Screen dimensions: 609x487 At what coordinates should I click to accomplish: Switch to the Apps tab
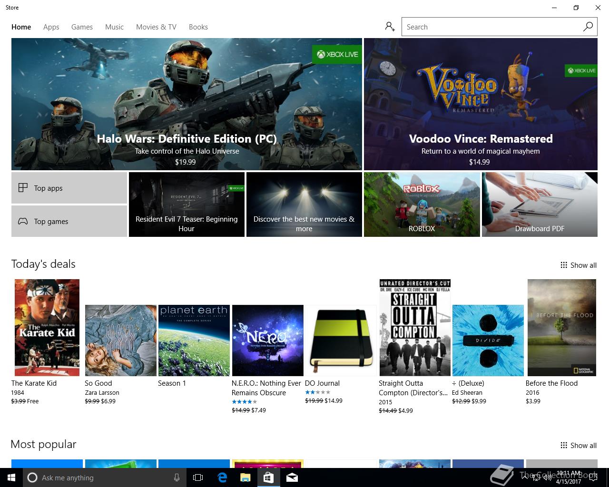click(x=51, y=27)
